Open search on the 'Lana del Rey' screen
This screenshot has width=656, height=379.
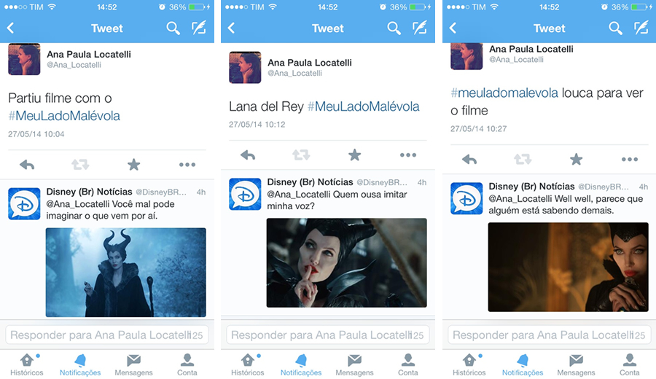click(394, 28)
